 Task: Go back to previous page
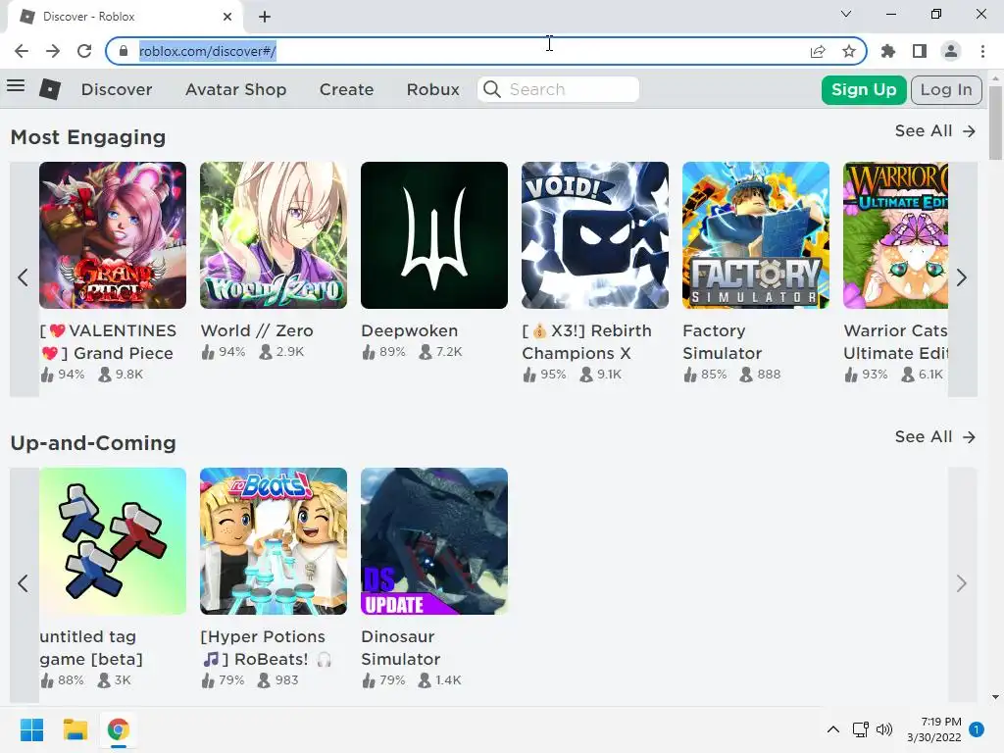(x=22, y=51)
